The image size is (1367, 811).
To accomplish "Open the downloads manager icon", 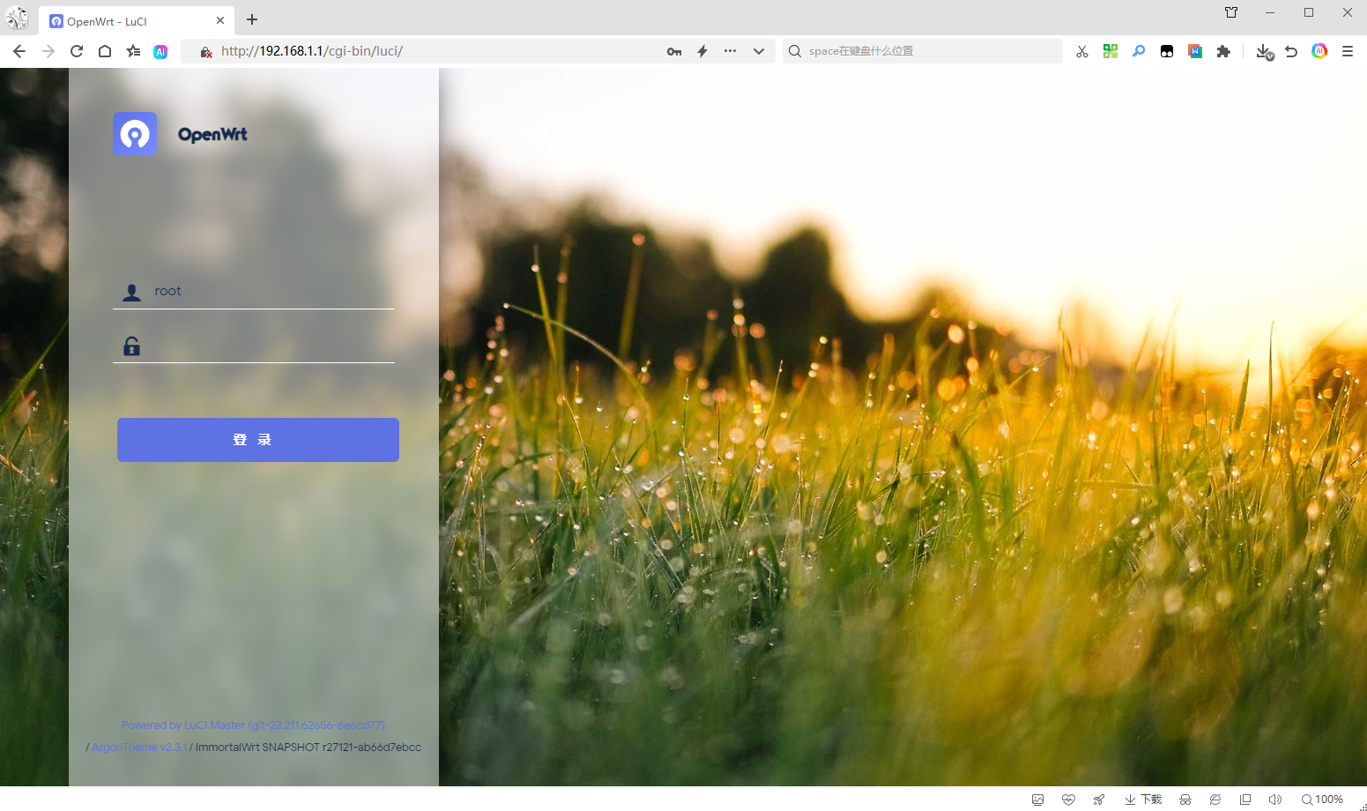I will 1264,52.
